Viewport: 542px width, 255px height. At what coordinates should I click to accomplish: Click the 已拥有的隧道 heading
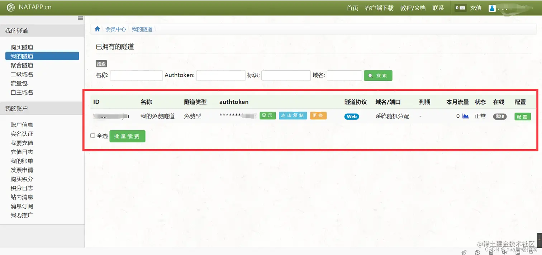[x=115, y=47]
